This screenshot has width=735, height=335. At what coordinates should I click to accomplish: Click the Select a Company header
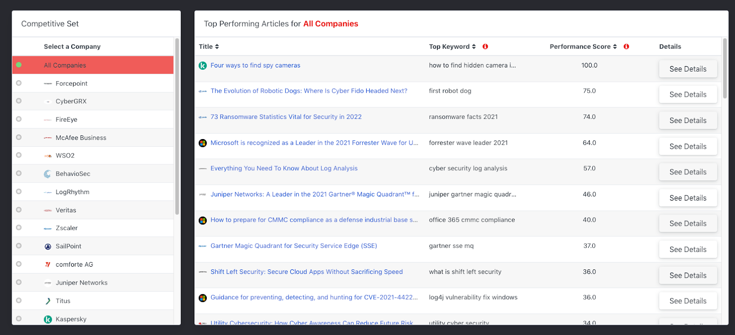click(x=72, y=47)
